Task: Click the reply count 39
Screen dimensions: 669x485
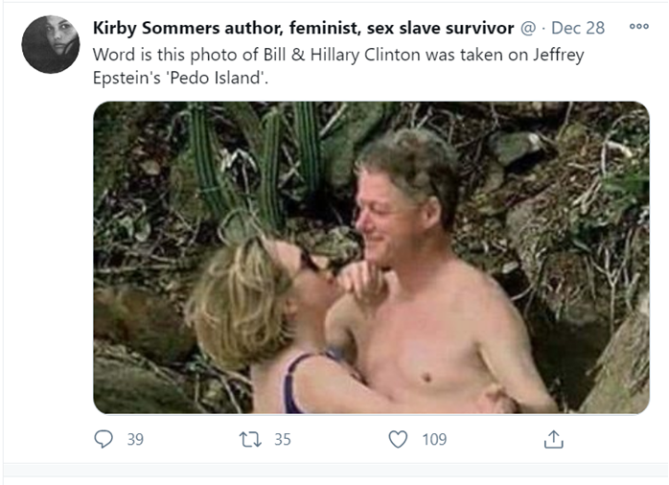Action: click(135, 440)
